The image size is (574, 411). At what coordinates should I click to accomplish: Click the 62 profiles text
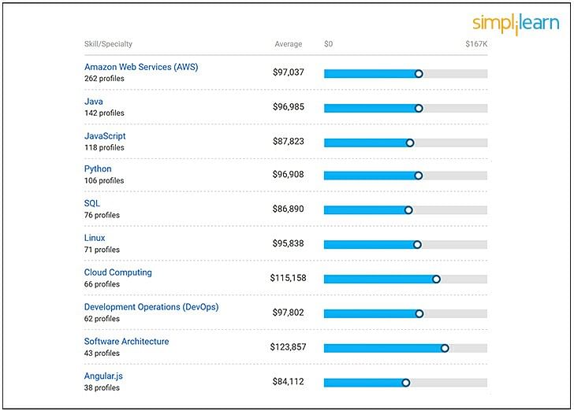(102, 319)
